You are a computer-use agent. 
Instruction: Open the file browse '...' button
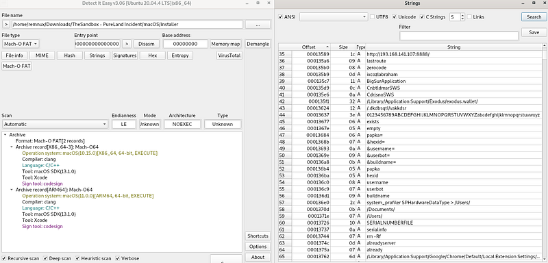click(x=258, y=25)
